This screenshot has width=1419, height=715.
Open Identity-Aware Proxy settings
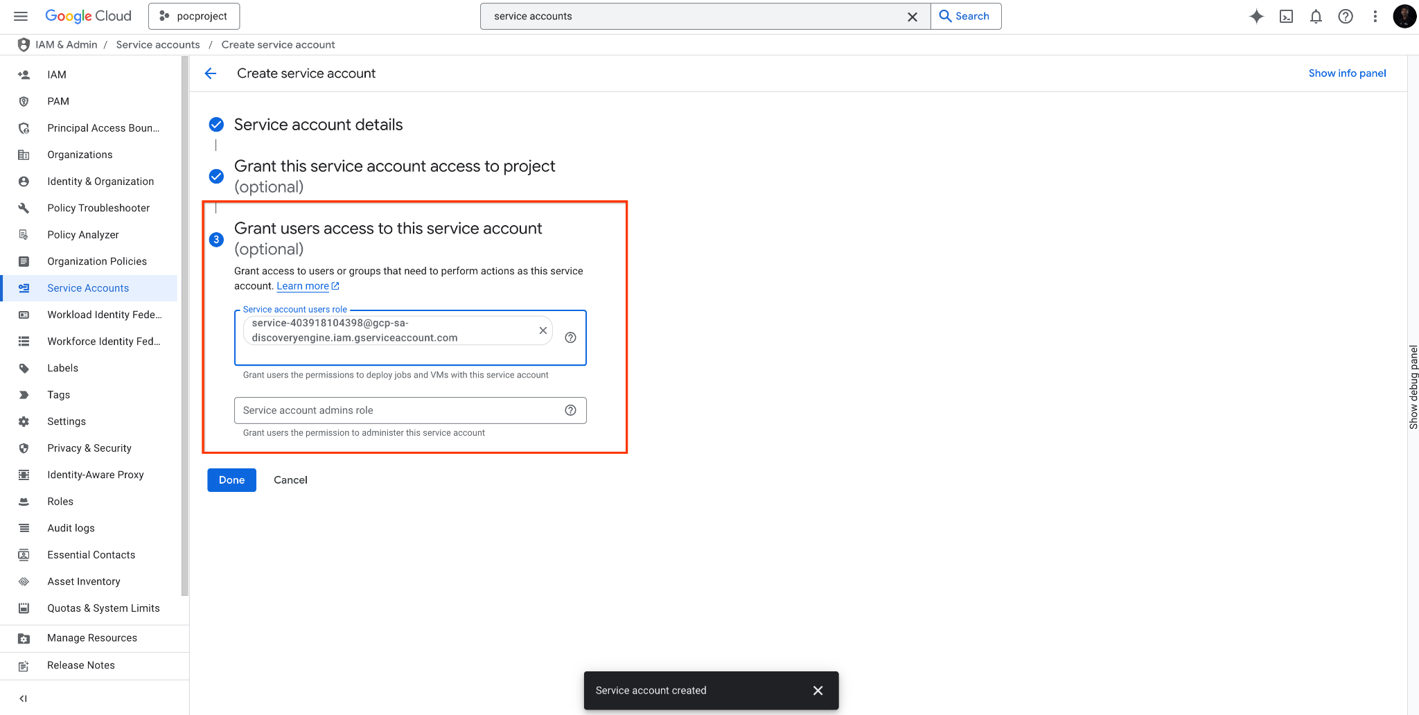[96, 475]
